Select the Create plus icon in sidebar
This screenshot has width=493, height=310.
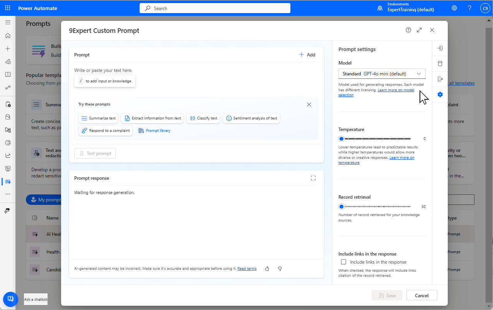tap(8, 48)
